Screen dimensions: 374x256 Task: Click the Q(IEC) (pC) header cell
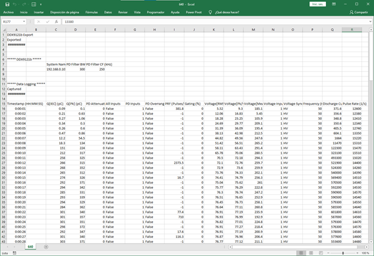click(56, 104)
